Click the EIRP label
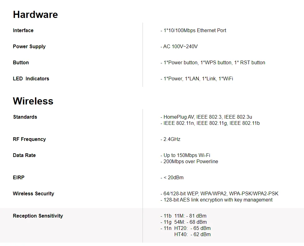This screenshot has width=304, height=246. click(x=19, y=177)
